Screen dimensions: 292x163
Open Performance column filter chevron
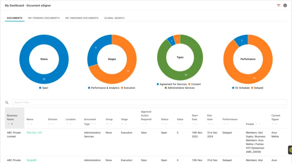click(x=224, y=124)
